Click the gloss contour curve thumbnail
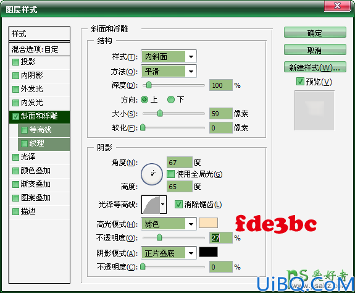The height and width of the screenshot is (293, 355). (x=151, y=205)
